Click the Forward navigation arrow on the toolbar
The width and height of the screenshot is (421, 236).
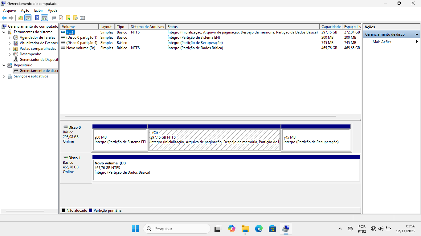pyautogui.click(x=10, y=18)
